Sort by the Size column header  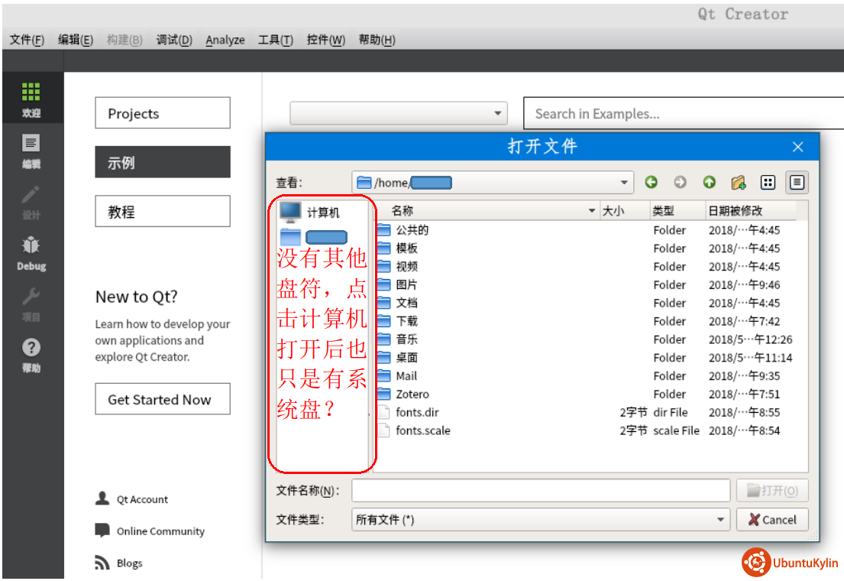[624, 211]
